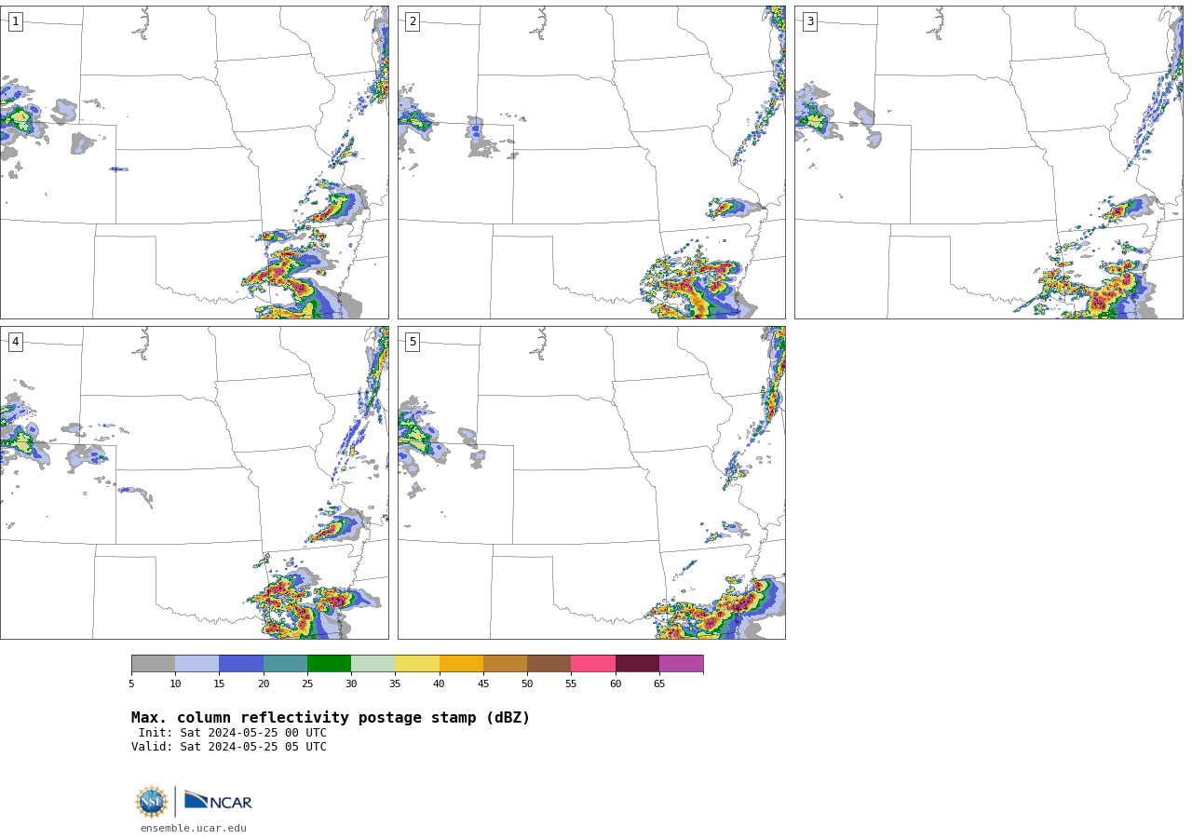The width and height of the screenshot is (1192, 839).
Task: Click the '5' label on fifth panel
Action: (x=413, y=342)
